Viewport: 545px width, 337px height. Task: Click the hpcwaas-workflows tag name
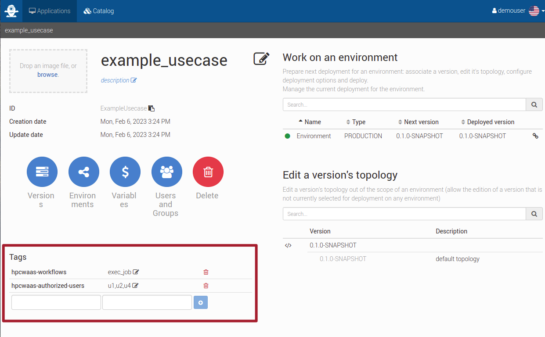[x=39, y=272]
